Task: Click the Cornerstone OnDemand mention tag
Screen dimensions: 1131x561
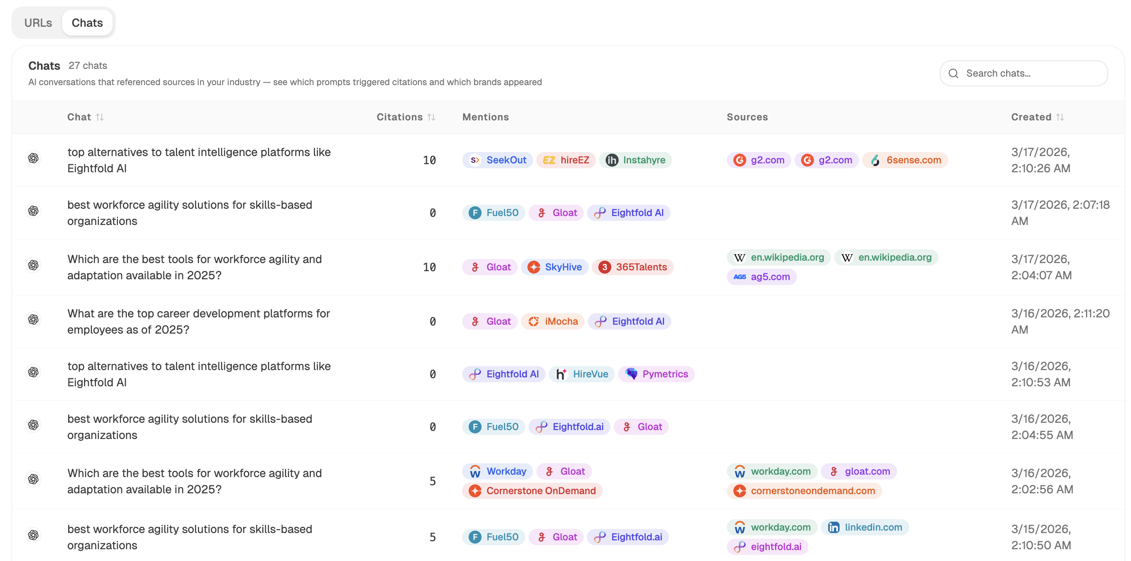Action: [x=532, y=491]
